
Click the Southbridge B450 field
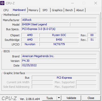coord(59,40)
